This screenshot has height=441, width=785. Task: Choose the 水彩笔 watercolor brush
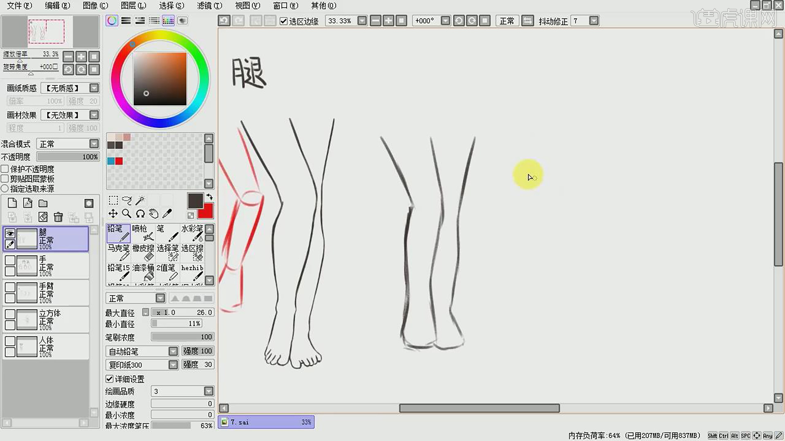click(192, 233)
